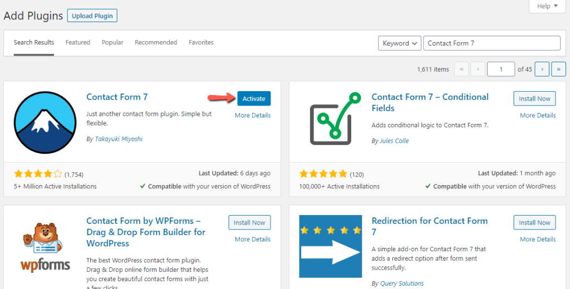Click the current page number field
Image resolution: width=570 pixels, height=289 pixels.
tap(501, 69)
